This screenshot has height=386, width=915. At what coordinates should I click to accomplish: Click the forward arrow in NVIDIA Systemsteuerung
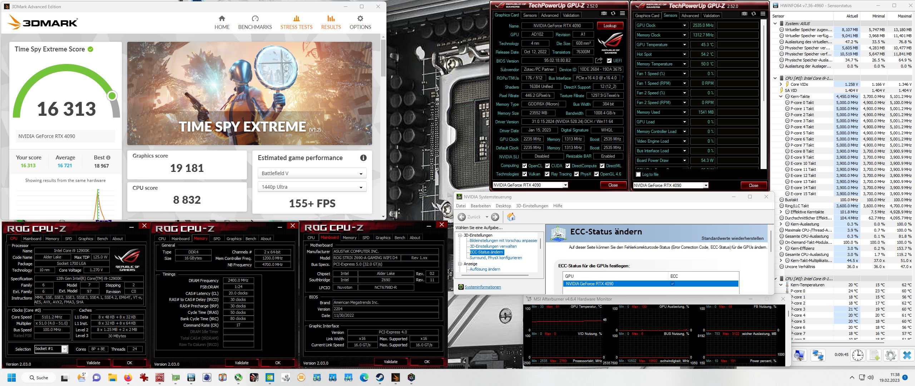pyautogui.click(x=495, y=217)
